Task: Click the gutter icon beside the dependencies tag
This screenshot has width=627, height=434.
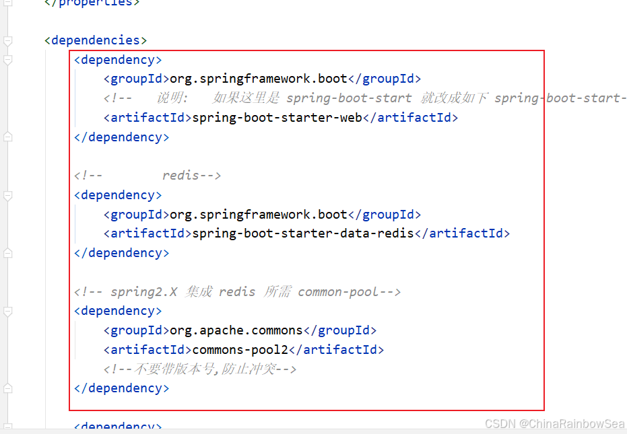Action: (7, 41)
